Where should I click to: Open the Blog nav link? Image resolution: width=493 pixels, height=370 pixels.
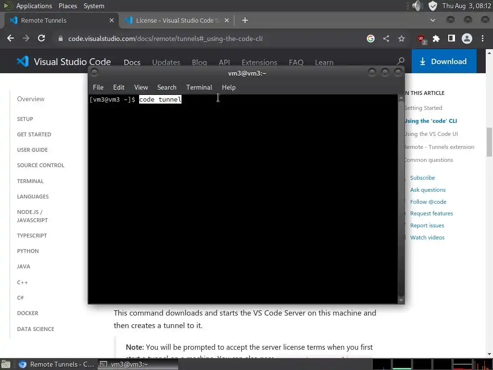pyautogui.click(x=199, y=62)
